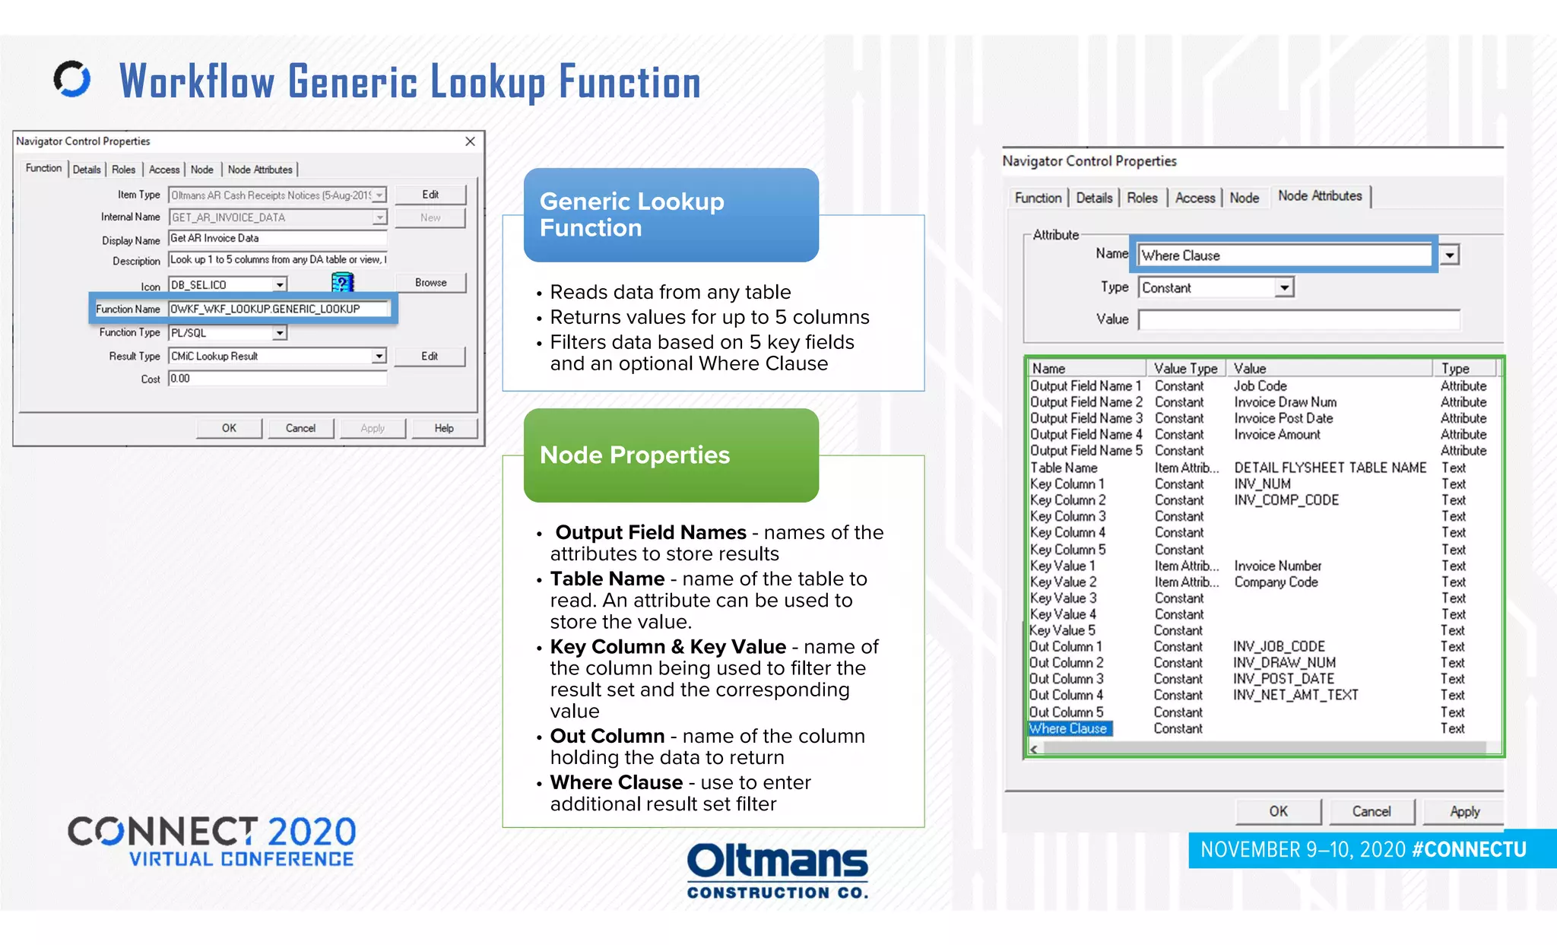1557x945 pixels.
Task: Click left arrow of attribute list scrollbar
Action: point(1035,748)
